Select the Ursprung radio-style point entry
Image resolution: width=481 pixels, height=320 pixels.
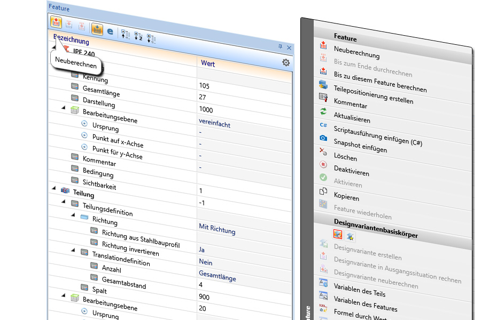pyautogui.click(x=84, y=123)
